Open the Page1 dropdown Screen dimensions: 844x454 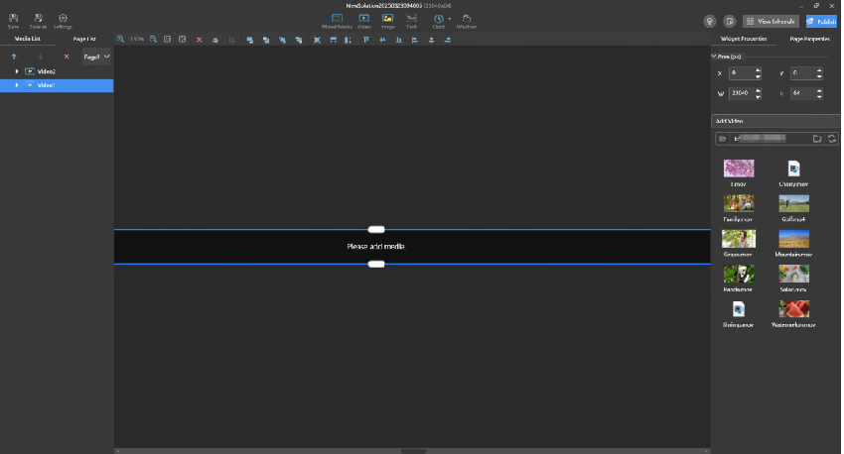click(x=96, y=57)
